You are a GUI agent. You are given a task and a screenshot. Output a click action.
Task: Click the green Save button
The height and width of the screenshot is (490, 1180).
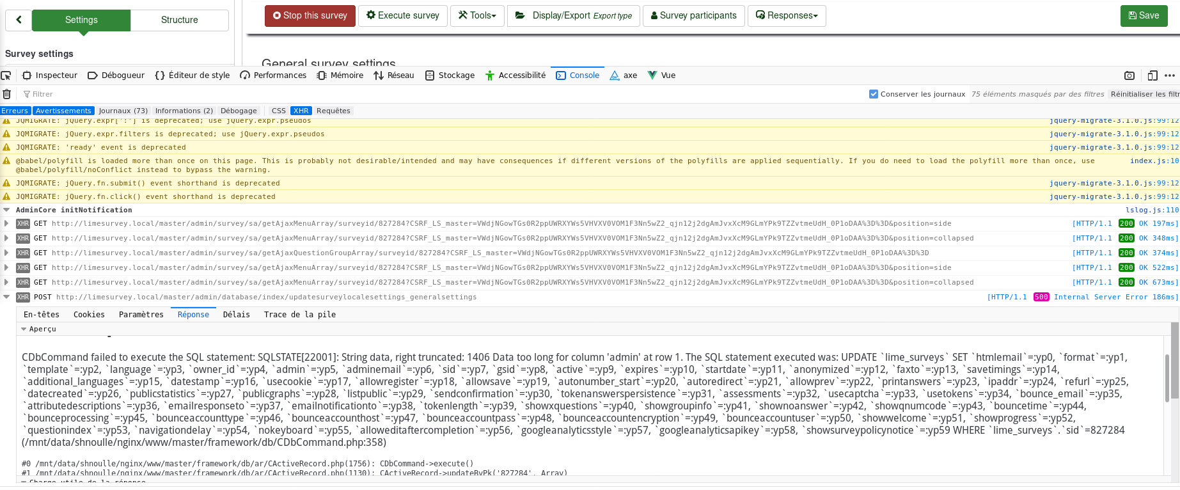tap(1144, 16)
